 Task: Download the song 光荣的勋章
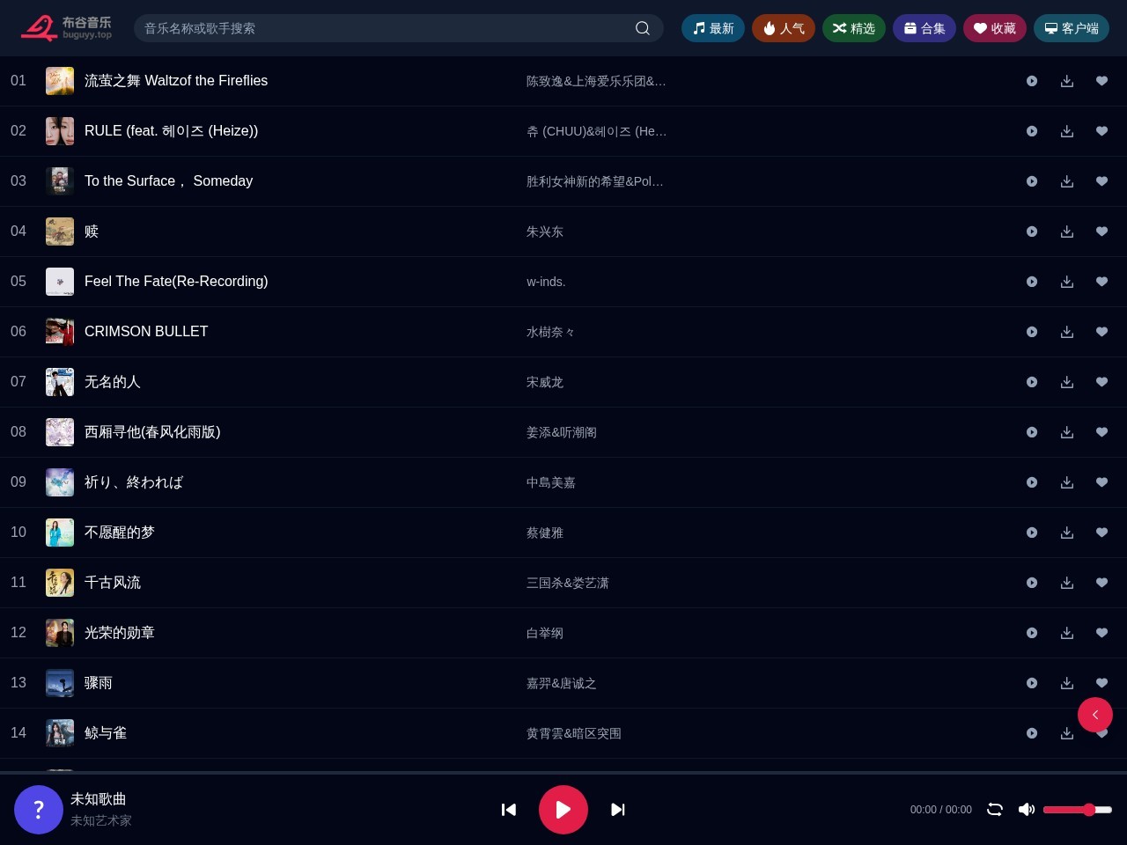(1067, 633)
